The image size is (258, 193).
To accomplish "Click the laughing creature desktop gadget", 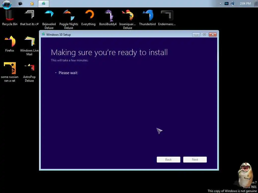I will (x=245, y=174).
